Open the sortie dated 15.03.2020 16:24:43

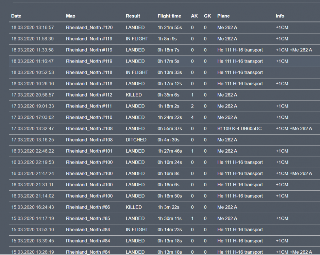coord(33,207)
